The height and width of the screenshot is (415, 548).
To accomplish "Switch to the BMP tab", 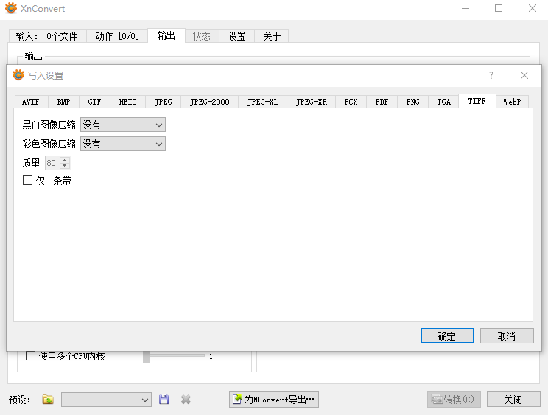I will [63, 102].
